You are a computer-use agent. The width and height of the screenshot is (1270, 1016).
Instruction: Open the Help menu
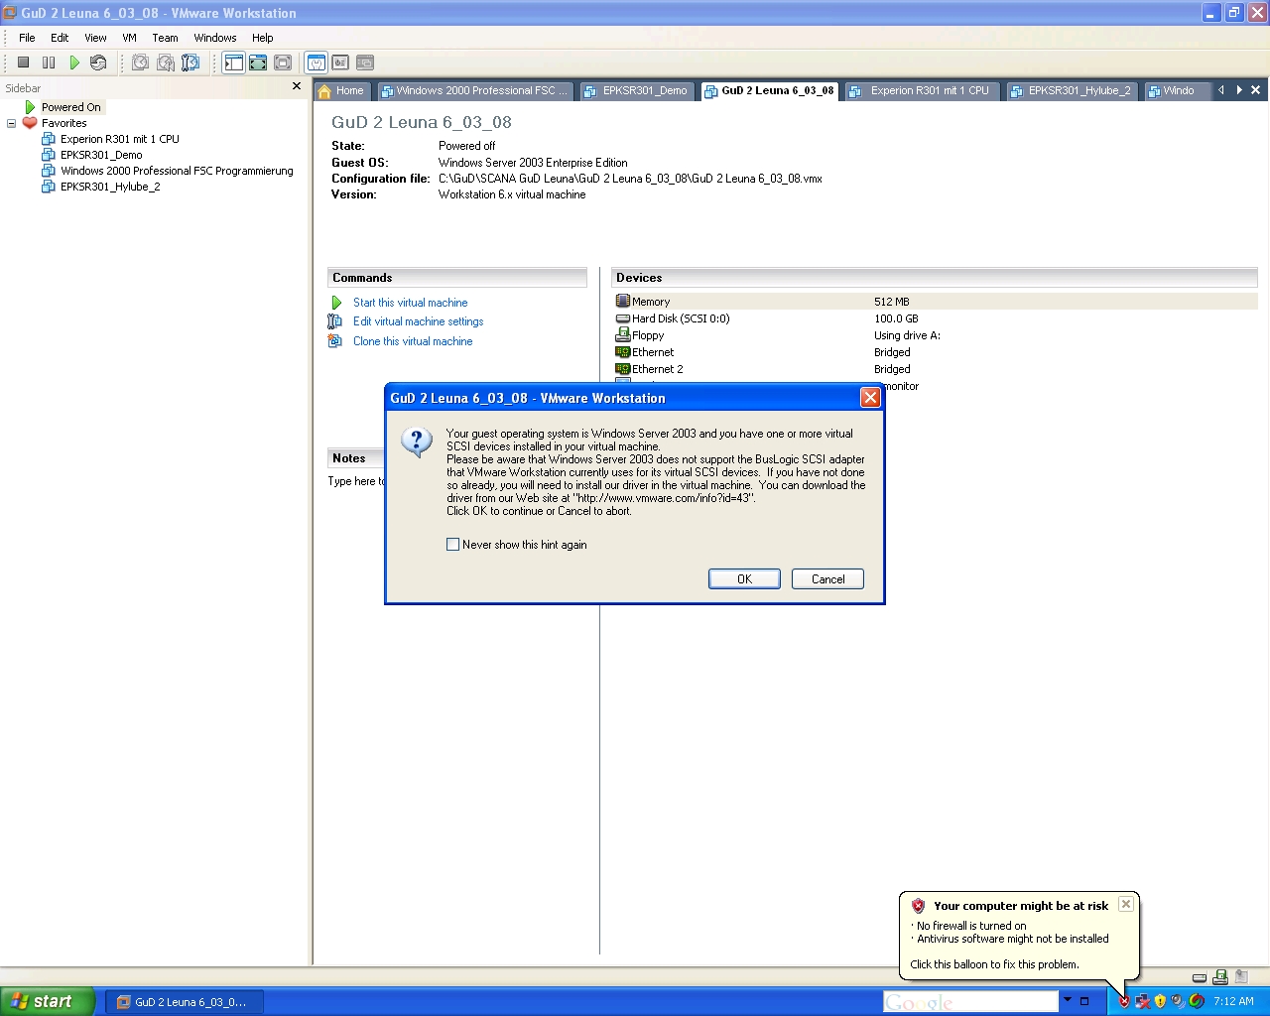(x=262, y=38)
